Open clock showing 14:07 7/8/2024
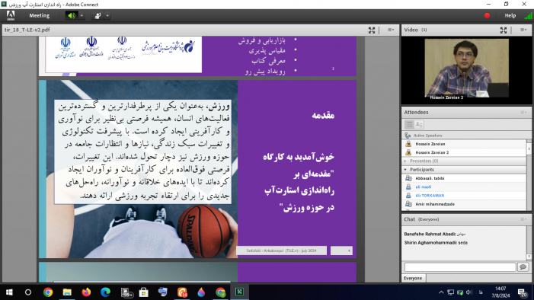The image size is (534, 300). click(x=500, y=292)
